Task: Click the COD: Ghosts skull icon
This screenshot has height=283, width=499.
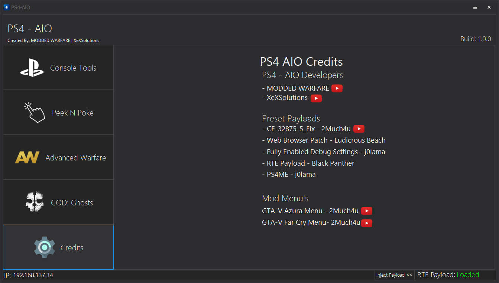Action: [x=34, y=202]
